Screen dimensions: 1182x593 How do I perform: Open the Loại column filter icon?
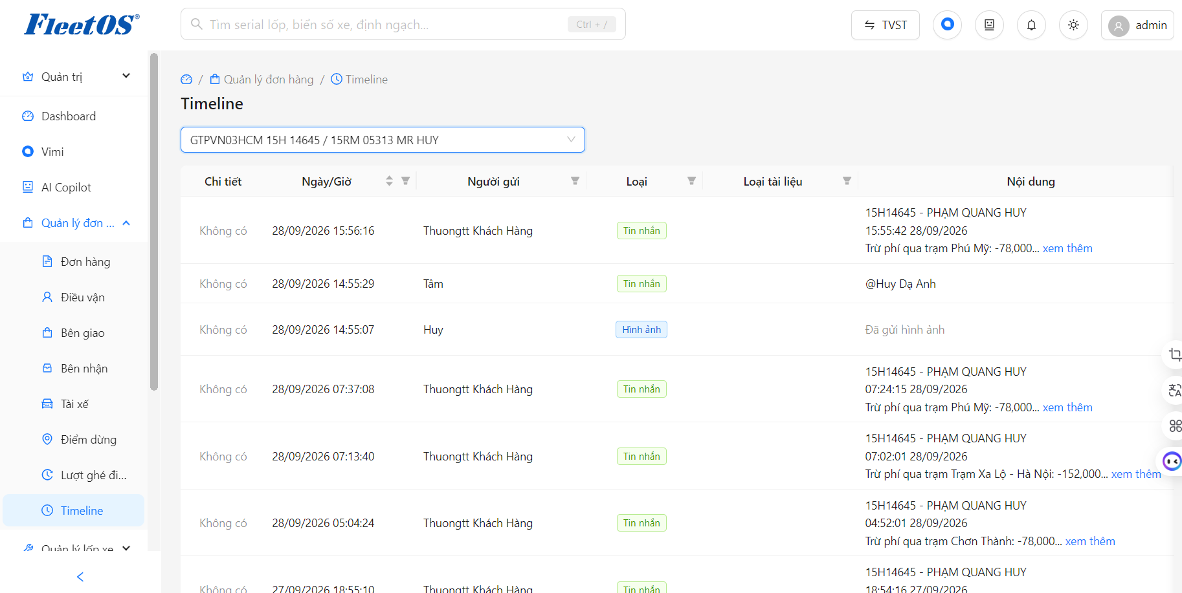point(691,181)
